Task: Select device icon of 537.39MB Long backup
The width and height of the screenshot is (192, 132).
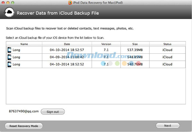Action: coord(9,50)
